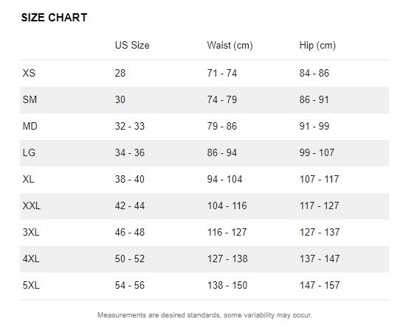Click the measurements variability disclaimer text
This screenshot has width=406, height=327.
tap(204, 315)
